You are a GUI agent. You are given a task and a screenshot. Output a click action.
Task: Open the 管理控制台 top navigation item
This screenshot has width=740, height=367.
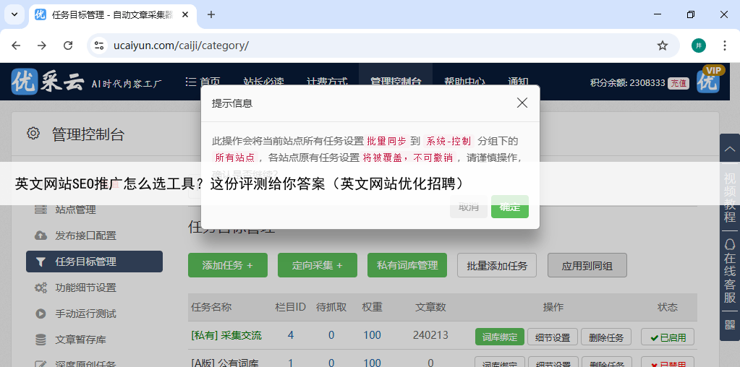395,82
